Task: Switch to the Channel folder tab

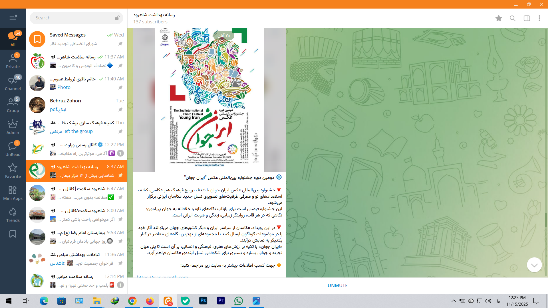Action: point(13,83)
